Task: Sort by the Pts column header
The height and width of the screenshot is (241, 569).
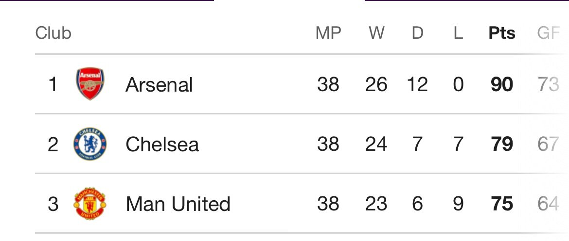Action: point(502,33)
